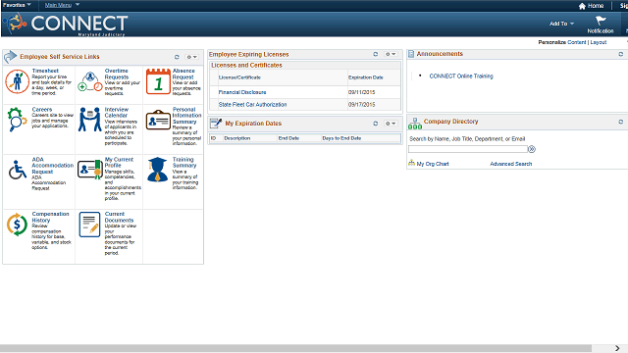Open the Favorites menu
This screenshot has width=628, height=353.
(x=17, y=5)
